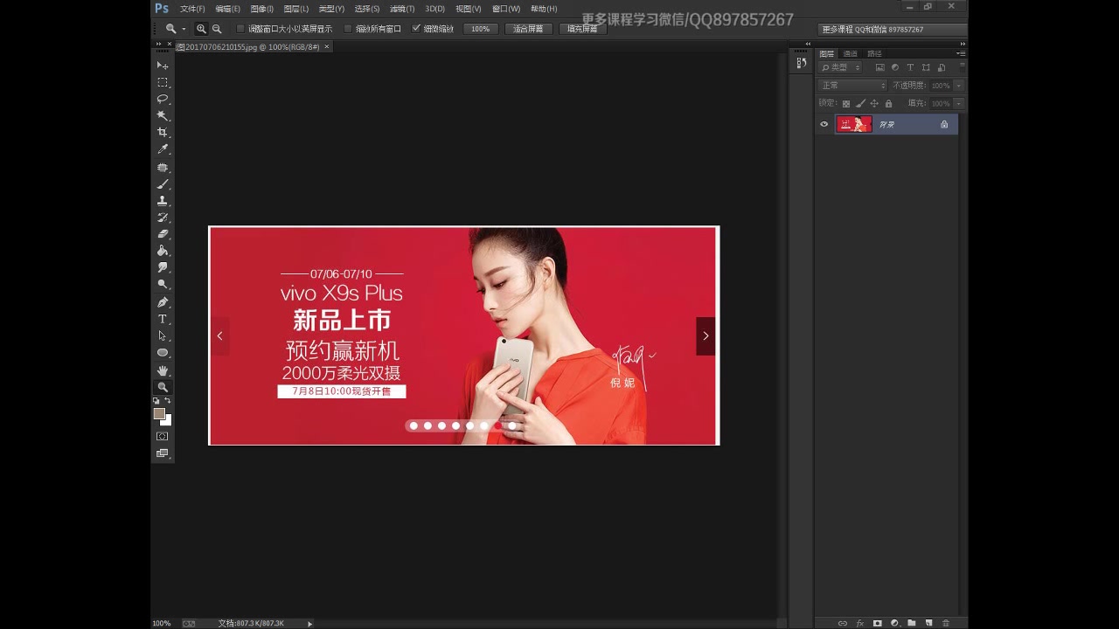Select the History Brush tool
Viewport: 1119px width, 629px height.
click(163, 218)
